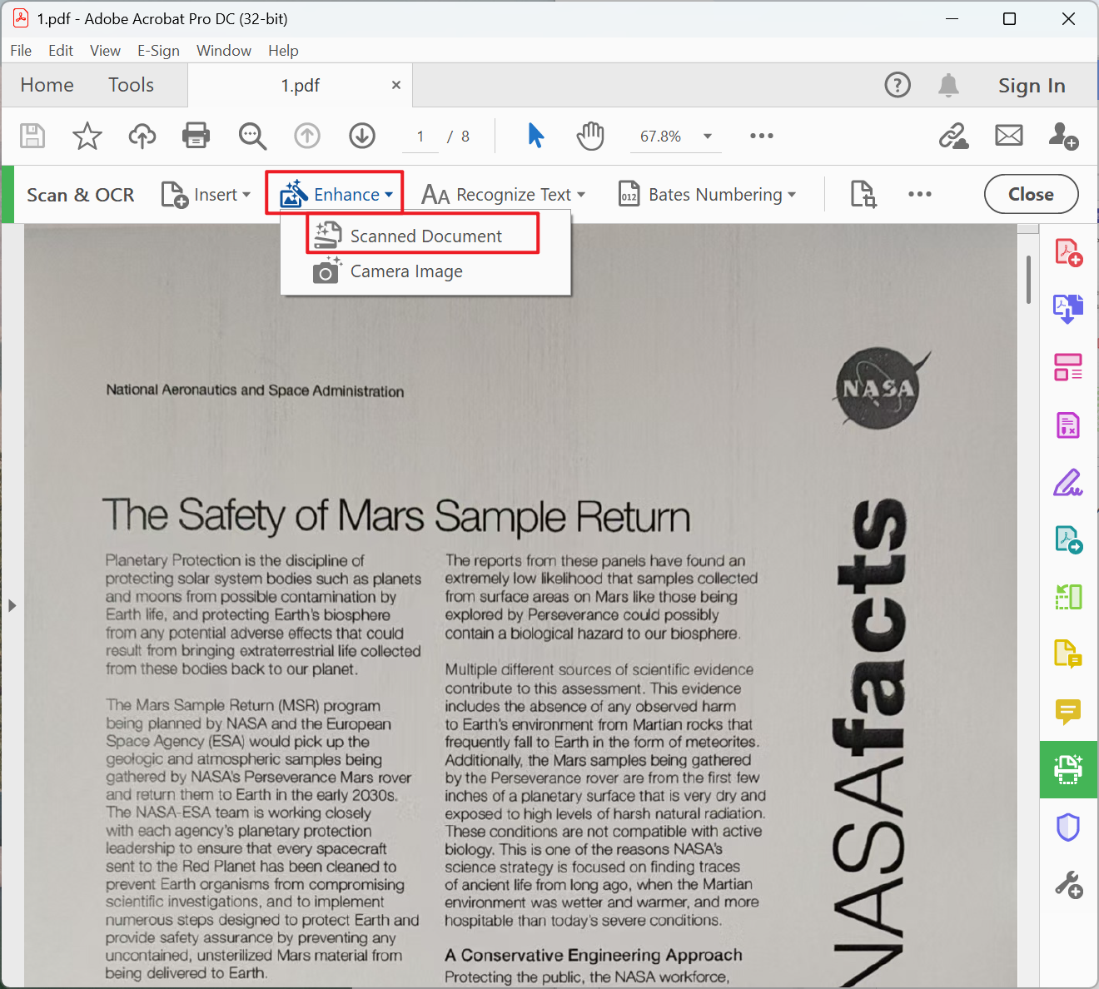Send file by email envelope icon
The height and width of the screenshot is (989, 1099).
(1009, 136)
